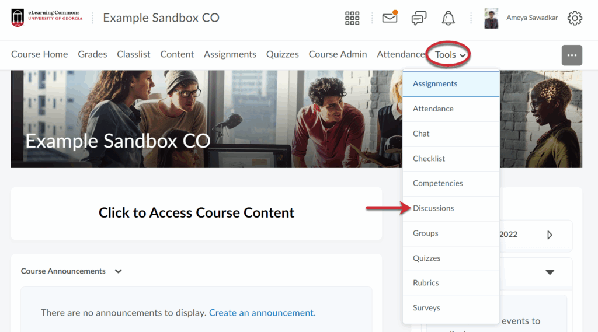The image size is (598, 332).
Task: Click the Create an announcement link
Action: point(262,313)
